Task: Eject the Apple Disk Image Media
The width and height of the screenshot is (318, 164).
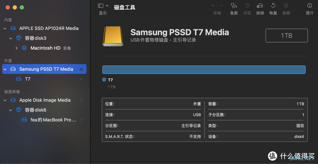Action: pyautogui.click(x=81, y=100)
